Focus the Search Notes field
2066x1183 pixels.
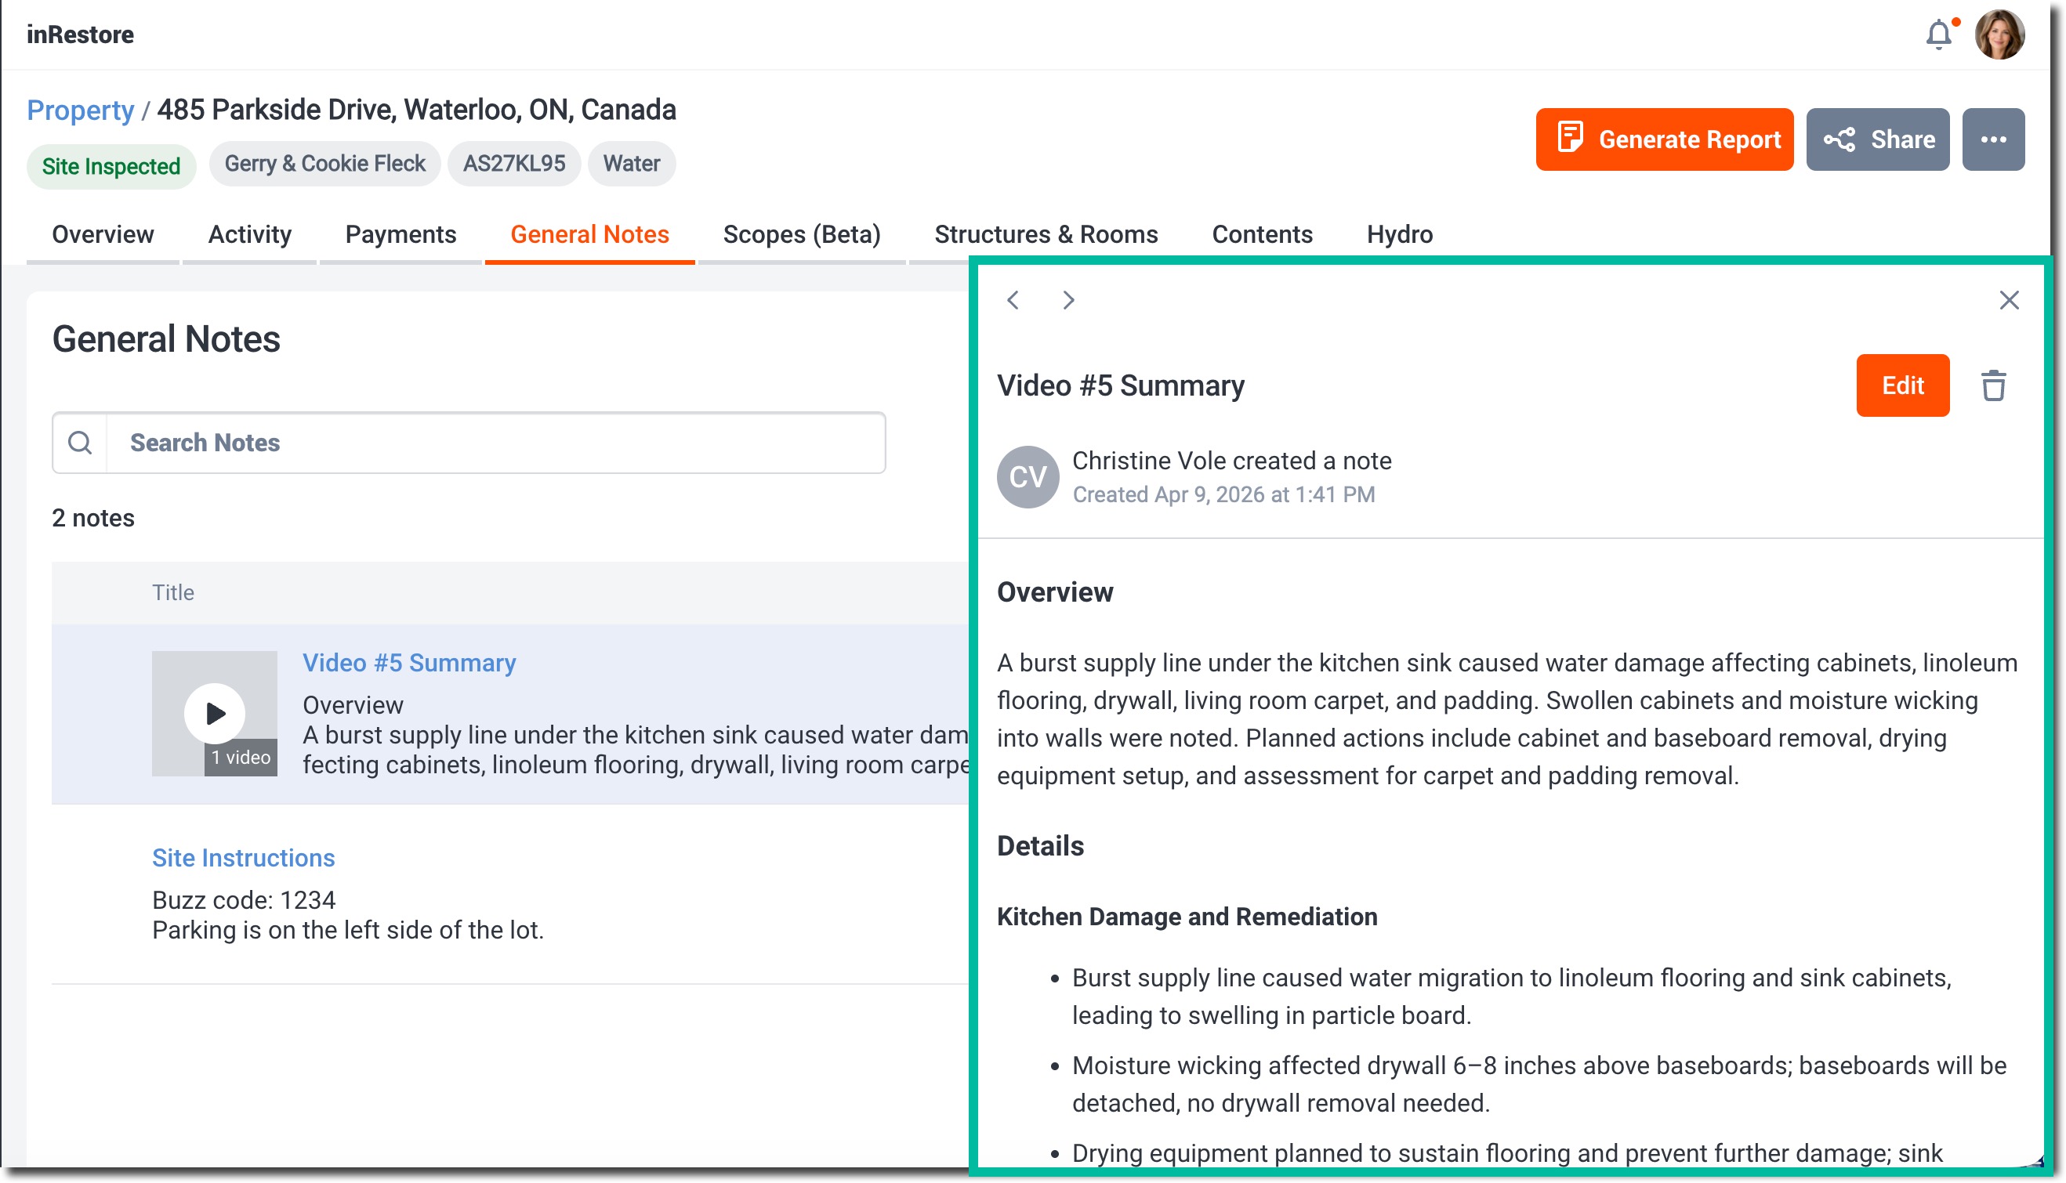coord(496,443)
